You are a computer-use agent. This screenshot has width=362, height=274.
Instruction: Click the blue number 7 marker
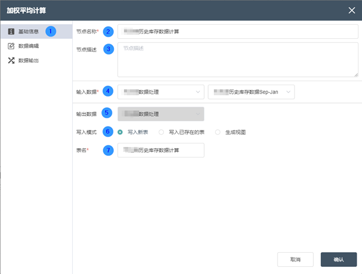click(108, 151)
